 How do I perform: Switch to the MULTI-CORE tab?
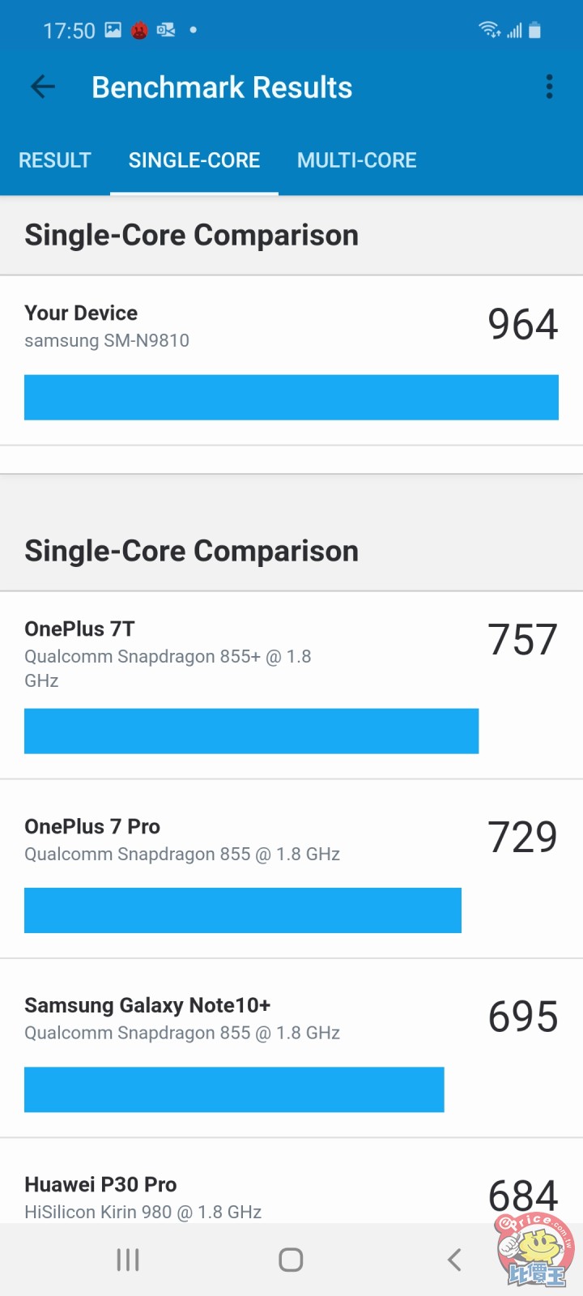[357, 160]
